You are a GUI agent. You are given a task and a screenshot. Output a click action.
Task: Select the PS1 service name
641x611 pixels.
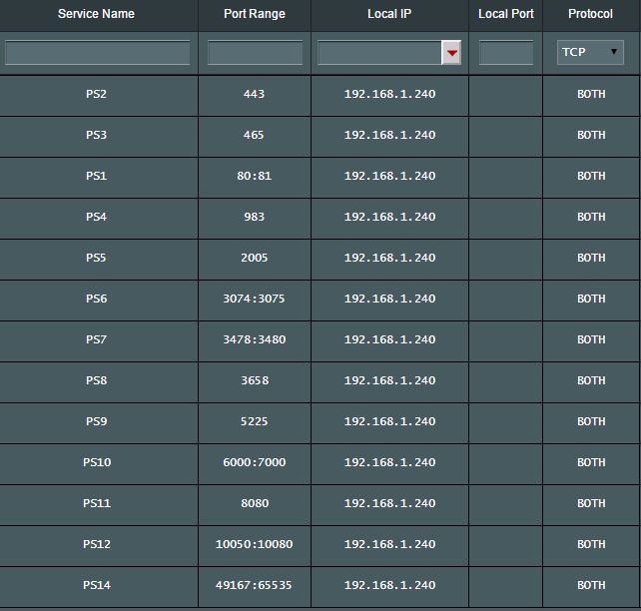point(97,176)
